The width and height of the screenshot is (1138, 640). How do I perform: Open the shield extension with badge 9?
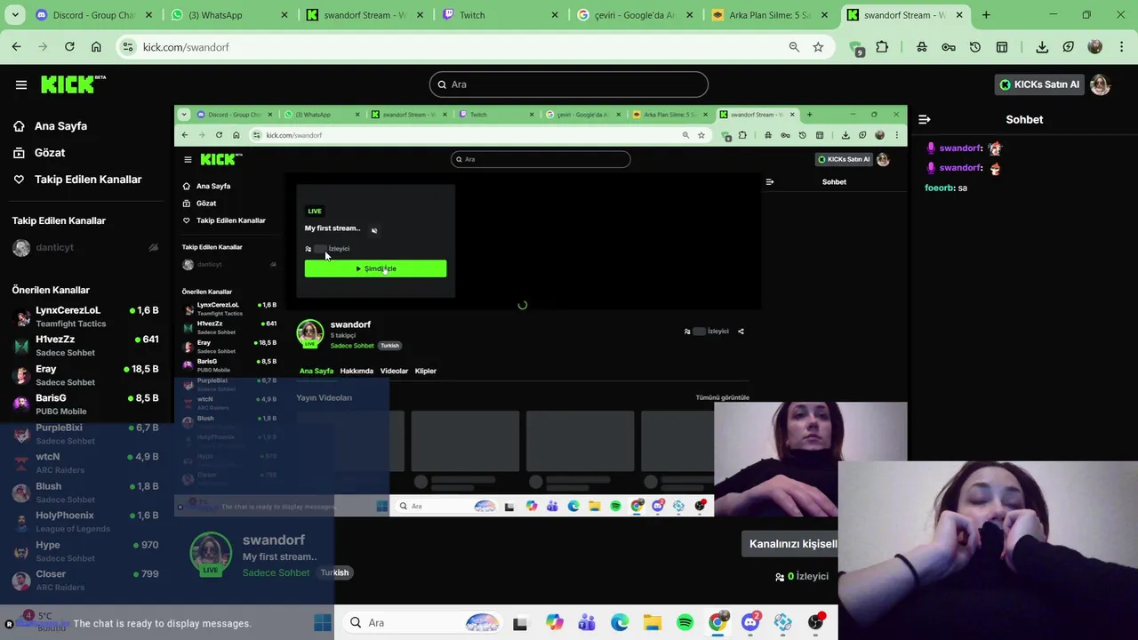tap(856, 48)
